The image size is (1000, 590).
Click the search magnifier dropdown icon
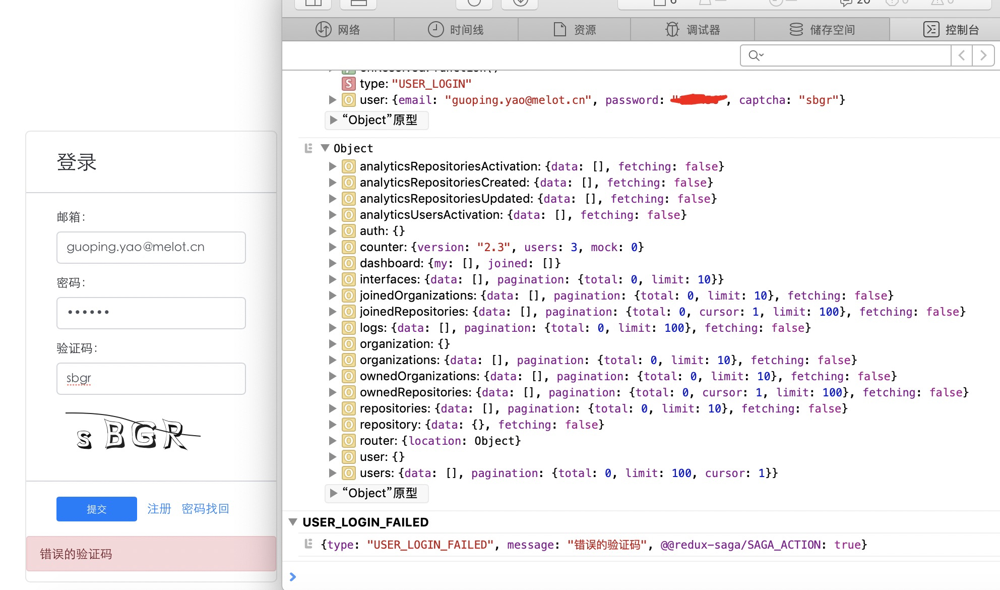coord(756,55)
